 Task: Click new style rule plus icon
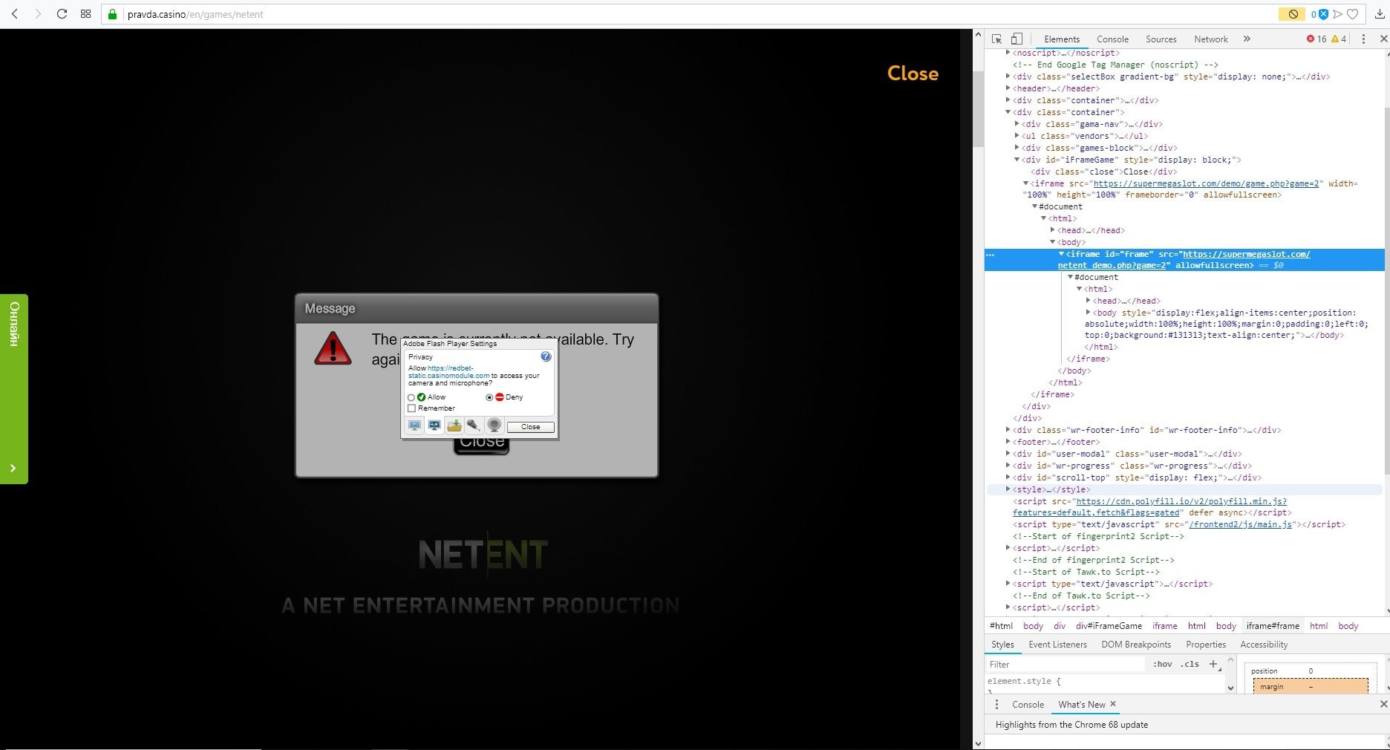(x=1213, y=664)
